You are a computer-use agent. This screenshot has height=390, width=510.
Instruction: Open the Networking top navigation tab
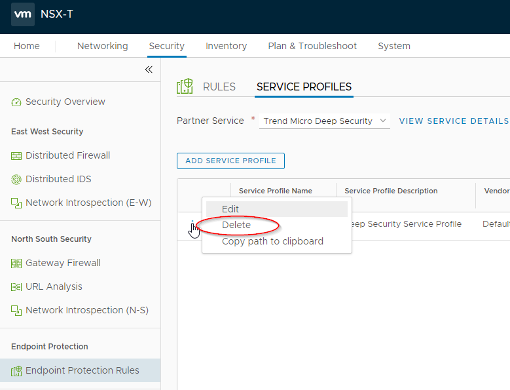(102, 46)
